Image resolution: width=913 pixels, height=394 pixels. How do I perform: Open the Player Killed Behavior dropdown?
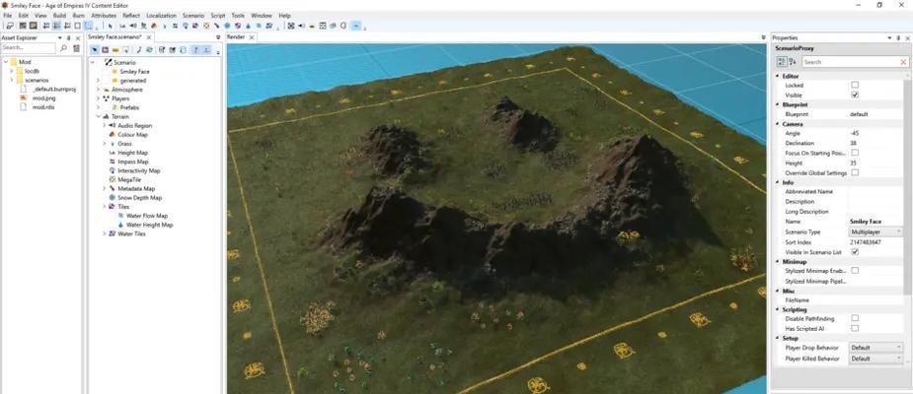coord(875,359)
